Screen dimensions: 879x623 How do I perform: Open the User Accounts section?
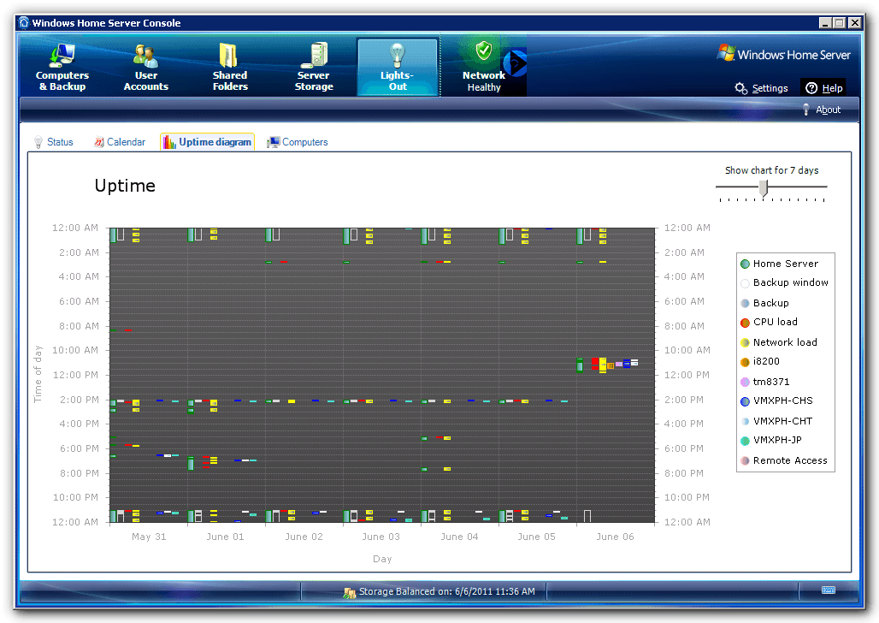pyautogui.click(x=145, y=67)
